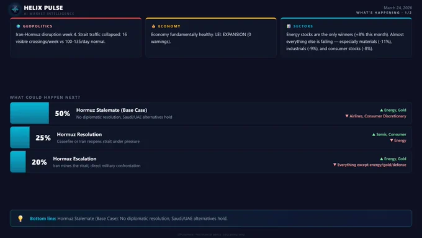Click 'Energy, Gold' label in Stalemate row
Viewport: 422px width, 238px height.
tap(395, 110)
